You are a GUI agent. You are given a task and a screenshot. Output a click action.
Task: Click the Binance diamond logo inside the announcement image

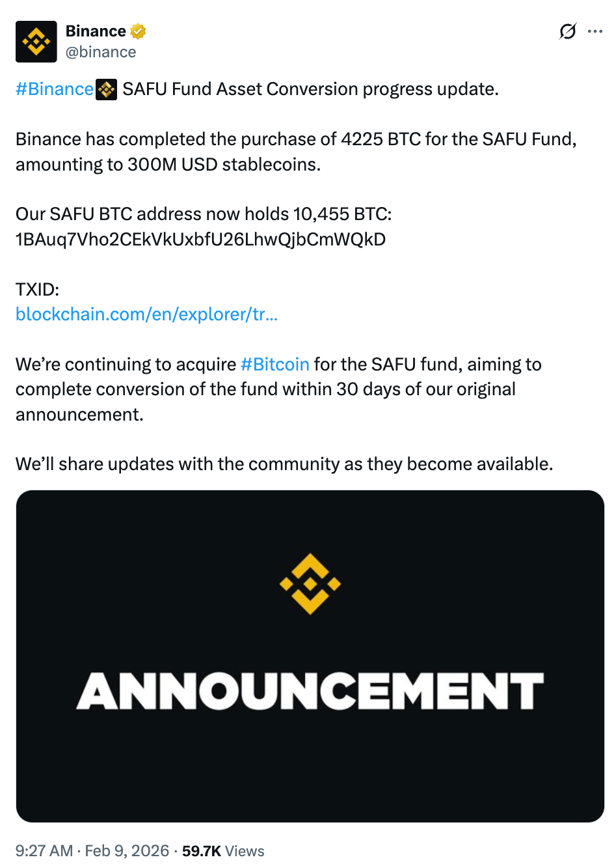[310, 584]
